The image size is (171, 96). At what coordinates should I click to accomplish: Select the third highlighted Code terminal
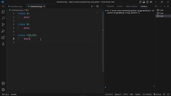163,16
